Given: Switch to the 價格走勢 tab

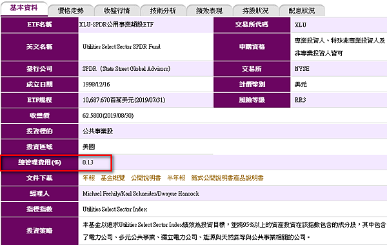Looking at the screenshot, I should click(x=71, y=10).
